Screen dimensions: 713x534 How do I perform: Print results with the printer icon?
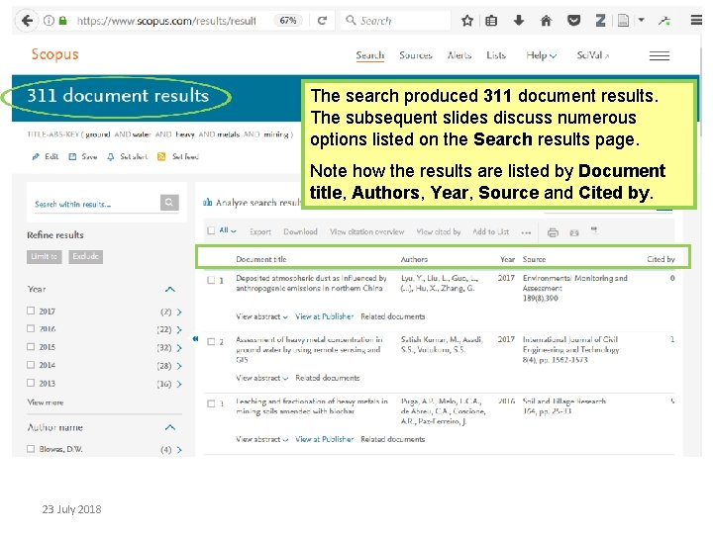pos(553,232)
